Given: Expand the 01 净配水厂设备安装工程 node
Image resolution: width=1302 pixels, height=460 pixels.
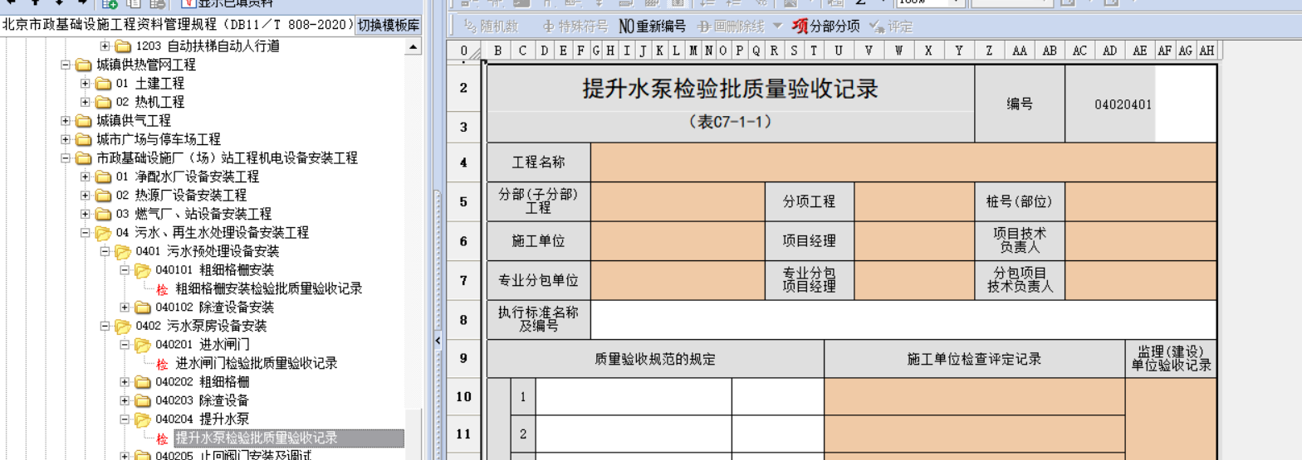Looking at the screenshot, I should [x=85, y=177].
